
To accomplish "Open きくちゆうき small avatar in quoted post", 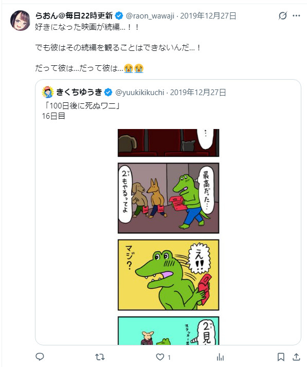I will [48, 92].
